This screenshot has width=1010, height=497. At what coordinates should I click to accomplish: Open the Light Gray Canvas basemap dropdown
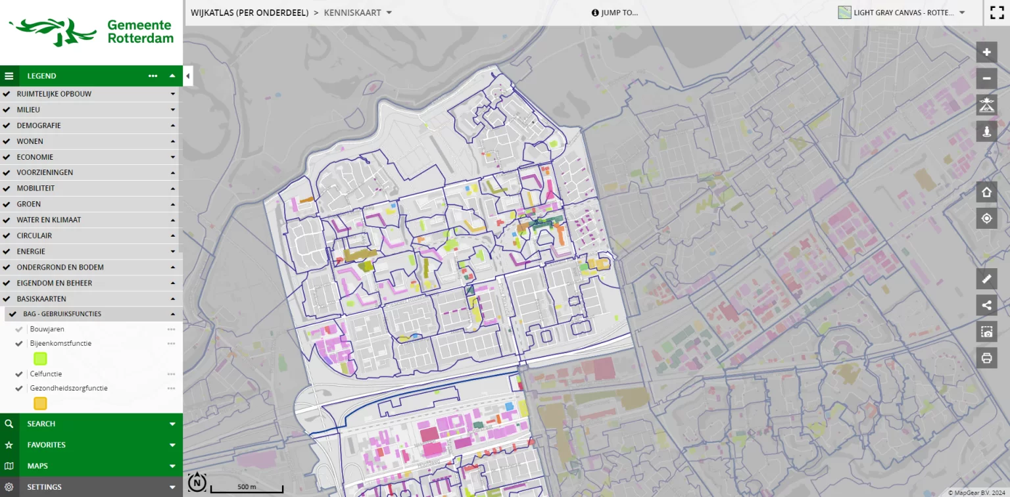[x=902, y=12]
